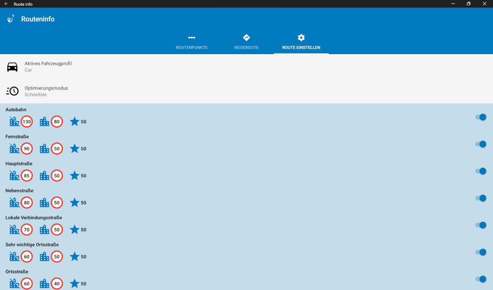Click the Hauptstraße 85 speed limit sign
Viewport: 493px width, 290px height.
click(x=27, y=176)
